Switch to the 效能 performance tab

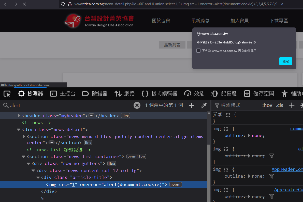click(x=194, y=94)
